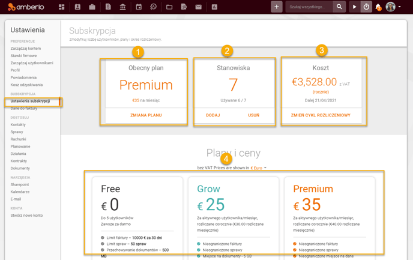Click 'DODAJ' to add a seat
The width and height of the screenshot is (413, 260).
(213, 115)
